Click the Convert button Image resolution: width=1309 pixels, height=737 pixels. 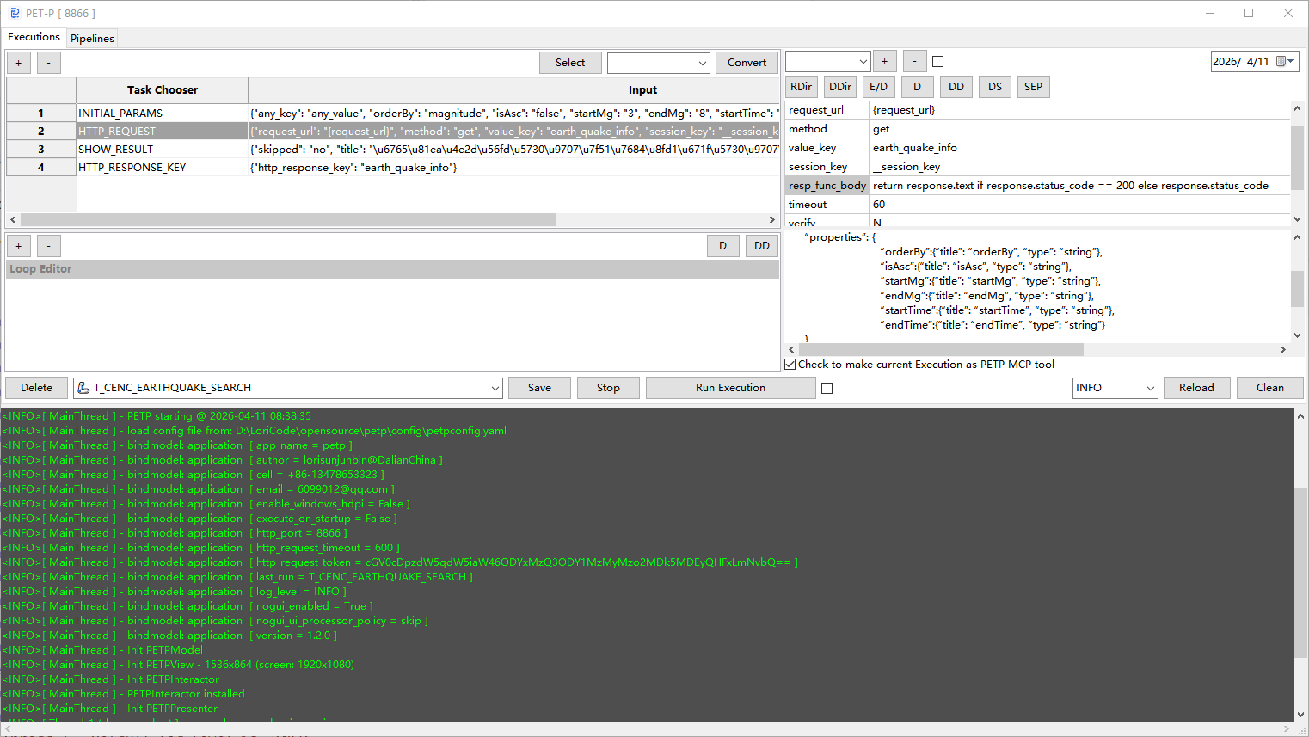pos(747,62)
